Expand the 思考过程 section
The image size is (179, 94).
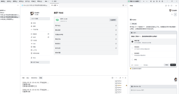pyautogui.click(x=133, y=24)
